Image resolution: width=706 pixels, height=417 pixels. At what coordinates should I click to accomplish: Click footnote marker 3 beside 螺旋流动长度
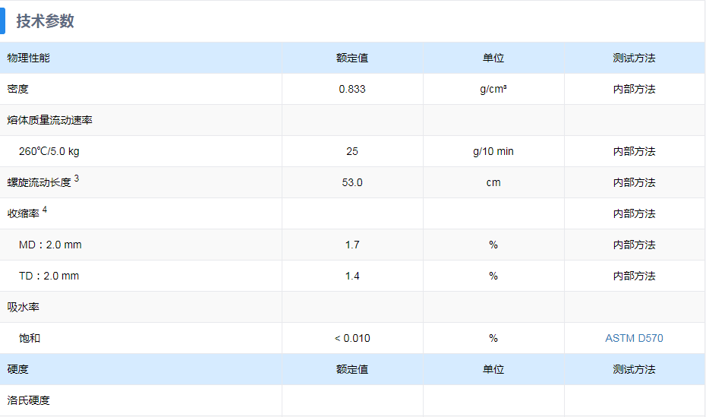coord(77,178)
